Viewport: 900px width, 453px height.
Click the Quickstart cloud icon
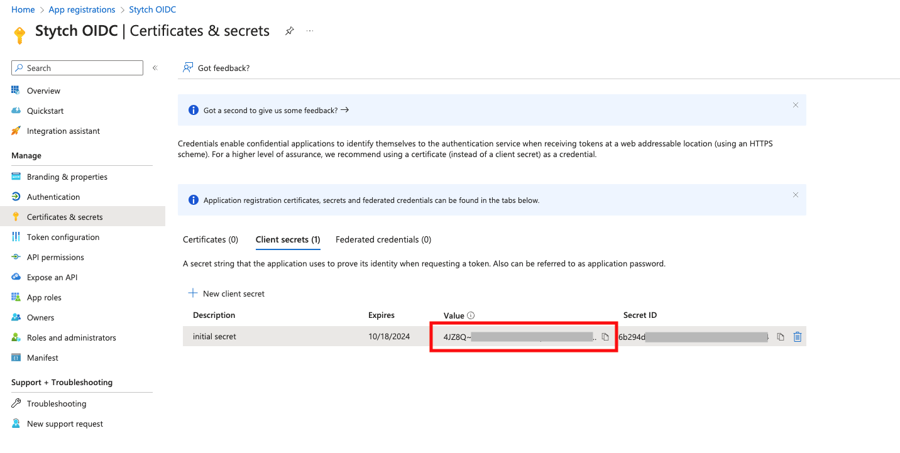pos(16,111)
